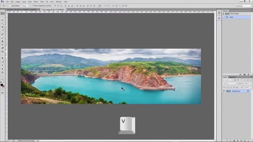
Task: Select the Dodge tool
Action: click(2, 58)
